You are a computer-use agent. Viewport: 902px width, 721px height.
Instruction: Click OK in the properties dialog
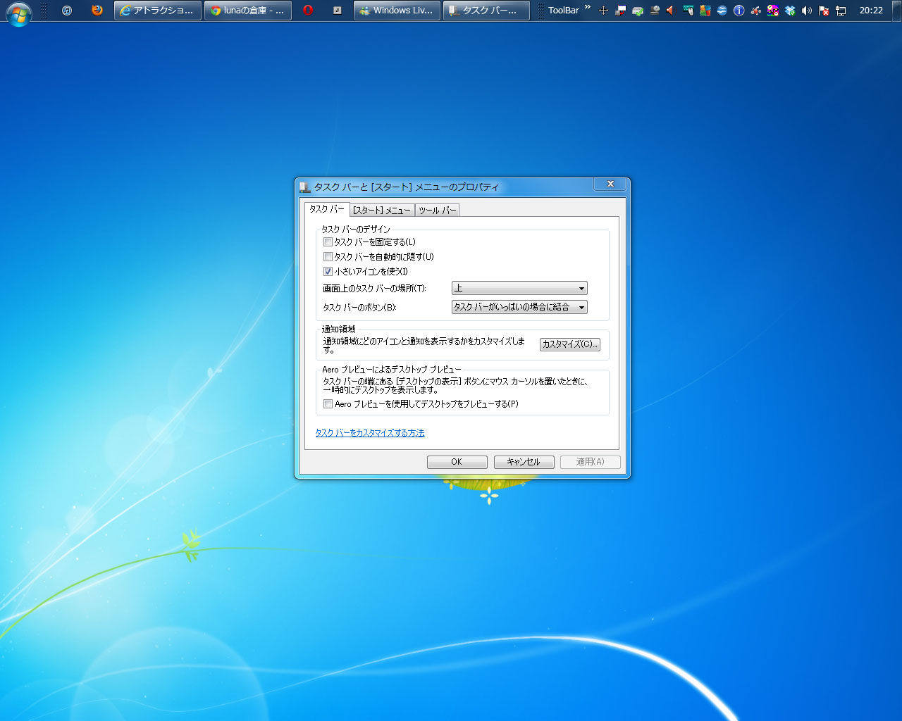pyautogui.click(x=457, y=462)
